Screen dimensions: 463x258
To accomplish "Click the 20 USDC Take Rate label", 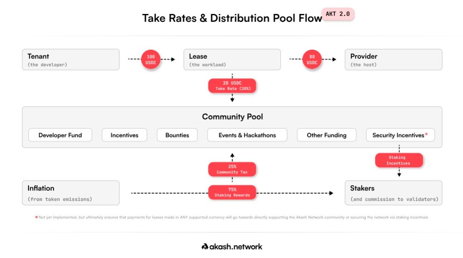I will point(232,86).
